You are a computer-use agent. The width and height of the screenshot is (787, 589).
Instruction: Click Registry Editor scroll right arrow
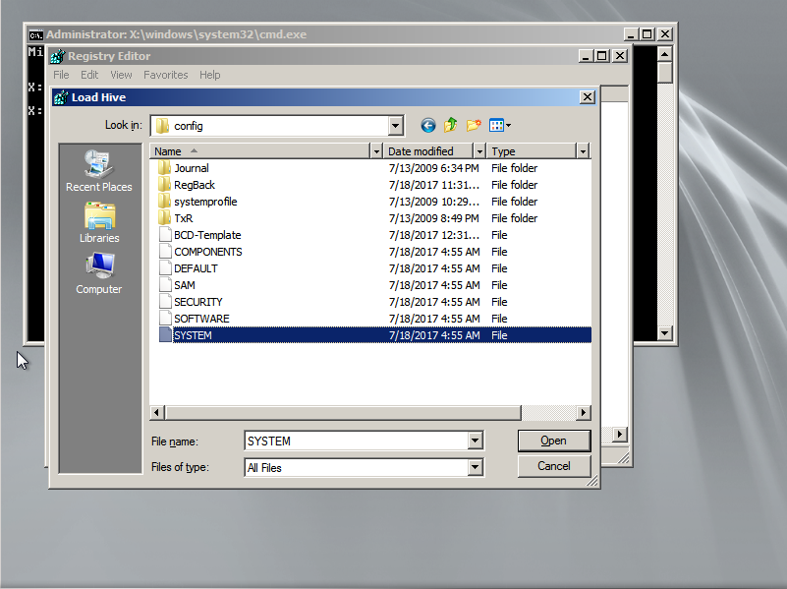click(620, 434)
